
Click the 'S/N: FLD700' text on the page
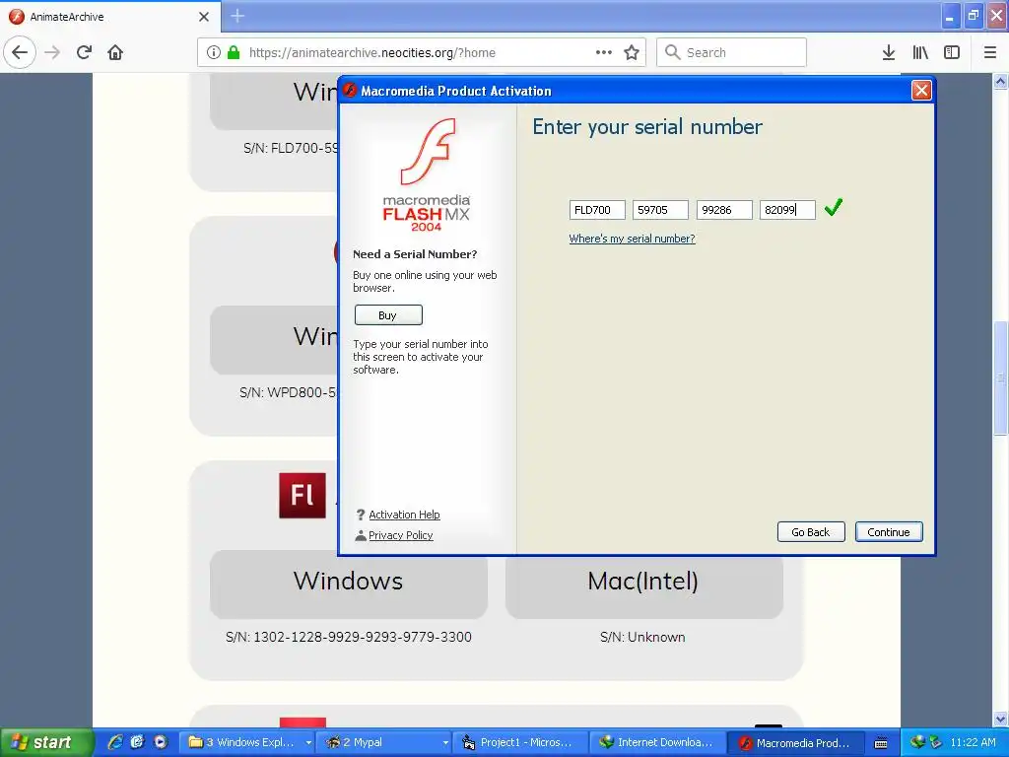pyautogui.click(x=291, y=148)
